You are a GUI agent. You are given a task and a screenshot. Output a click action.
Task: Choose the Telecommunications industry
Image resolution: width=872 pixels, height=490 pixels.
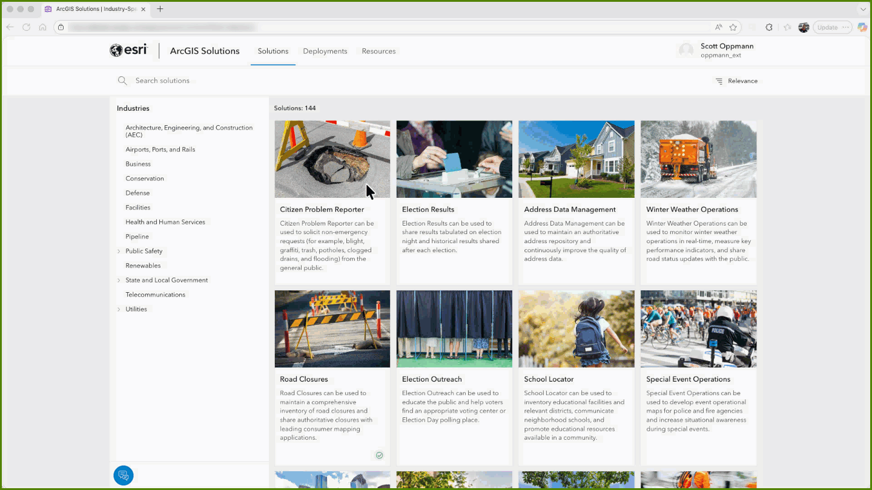pos(156,295)
